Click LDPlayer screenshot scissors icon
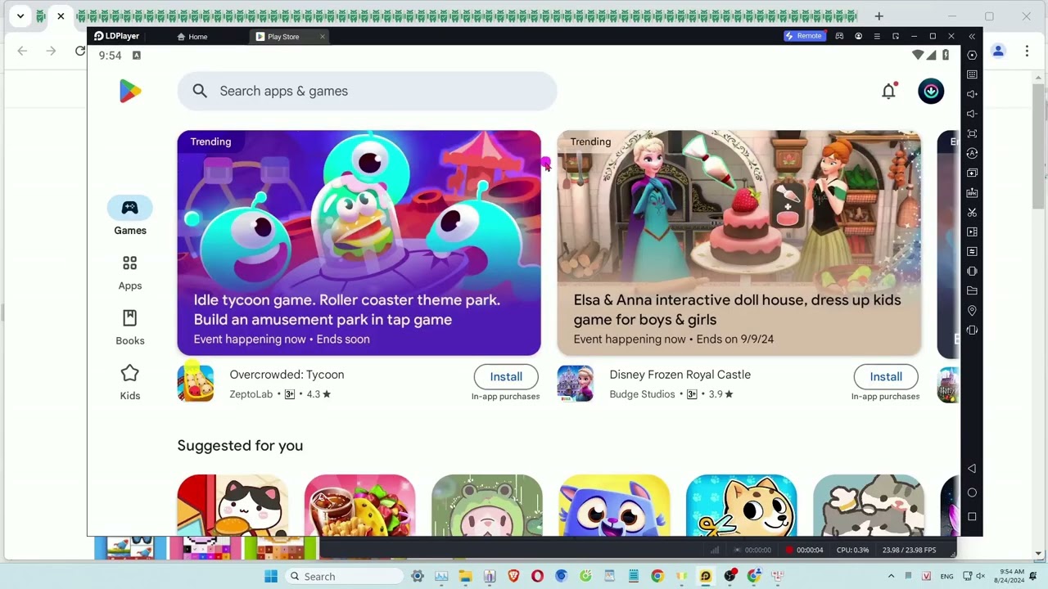 pos(972,212)
